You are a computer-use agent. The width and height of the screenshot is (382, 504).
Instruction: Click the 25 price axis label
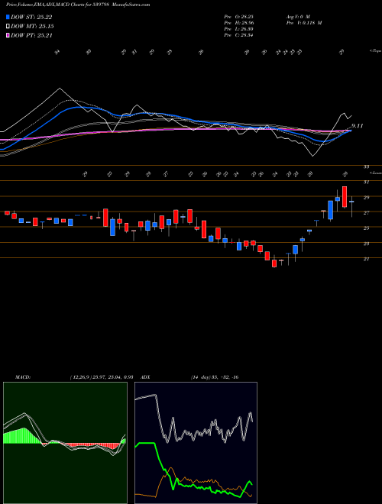pyautogui.click(x=366, y=228)
